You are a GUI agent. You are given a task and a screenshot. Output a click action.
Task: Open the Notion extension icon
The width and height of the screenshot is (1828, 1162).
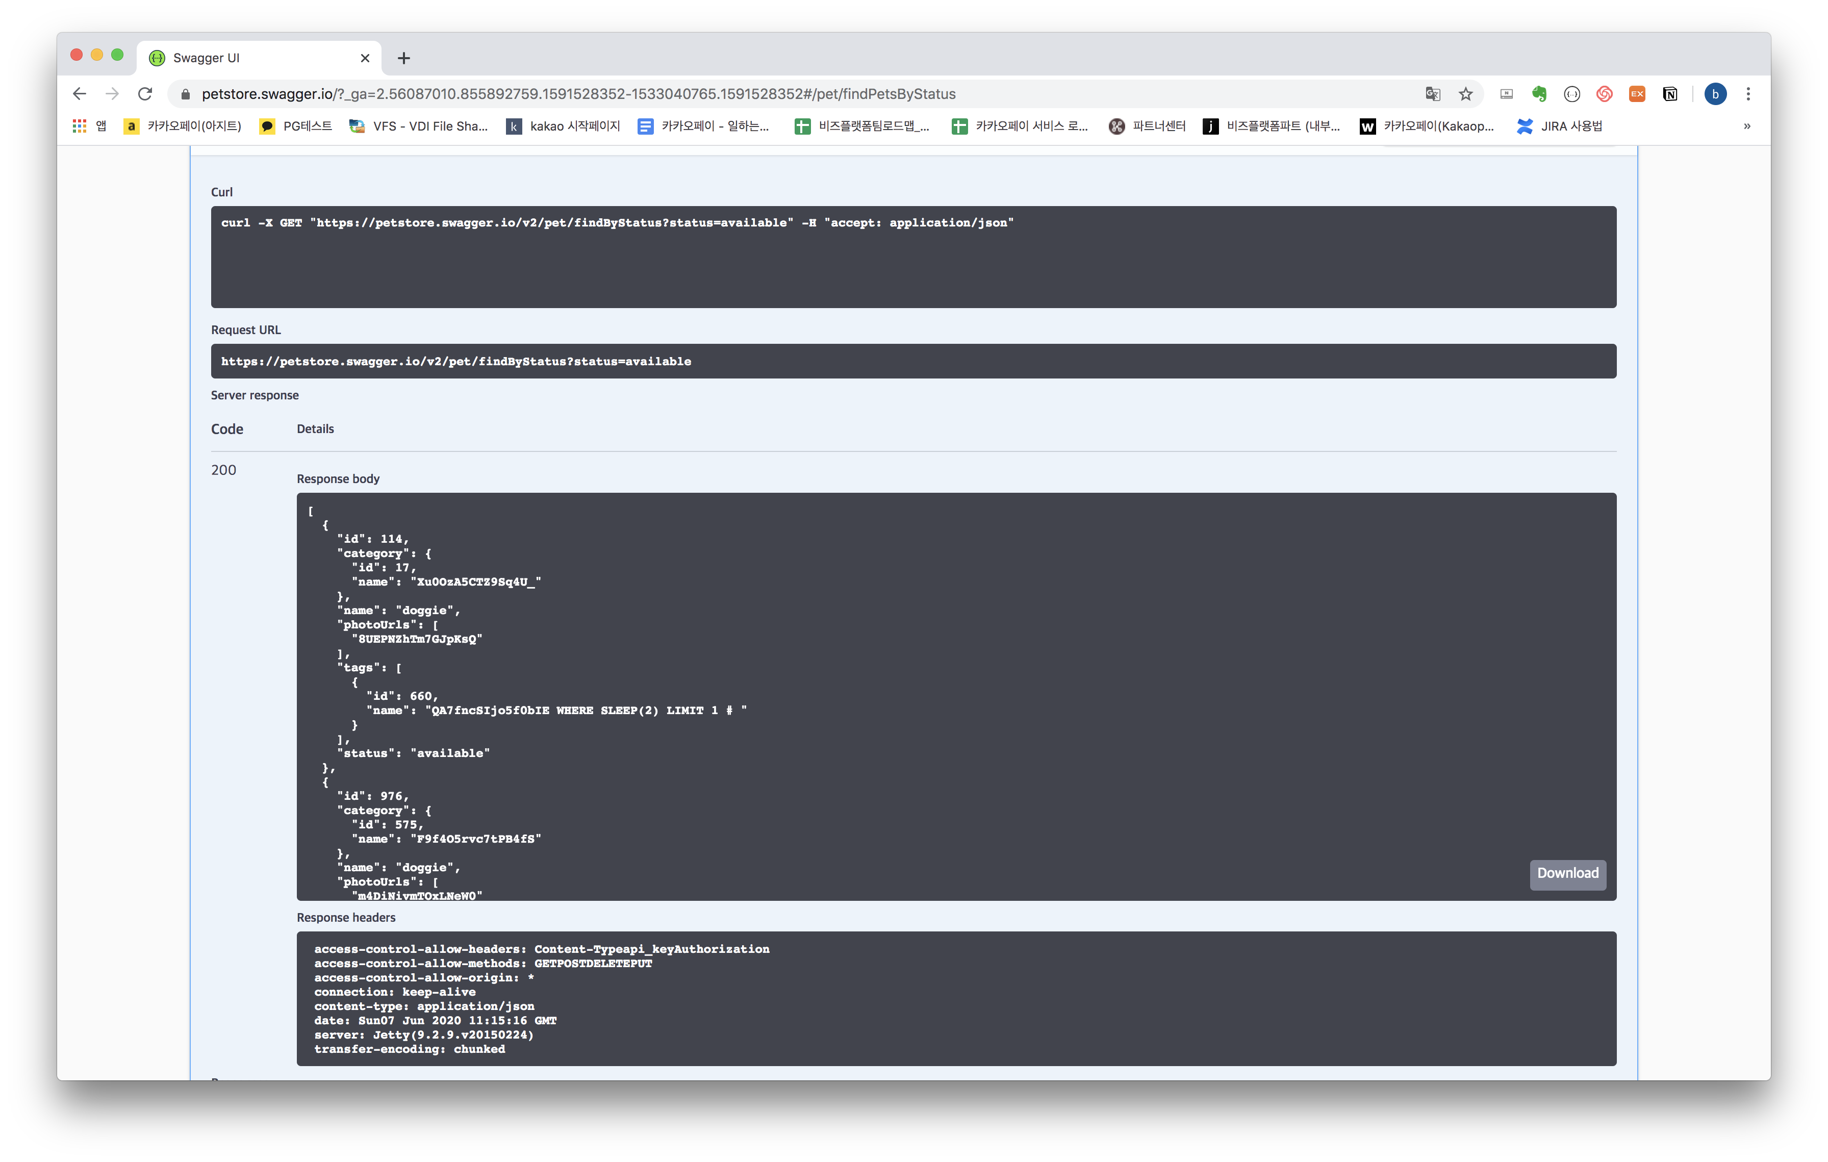[1669, 94]
